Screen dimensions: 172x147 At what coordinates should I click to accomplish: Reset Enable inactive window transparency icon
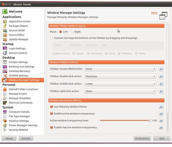point(161,127)
